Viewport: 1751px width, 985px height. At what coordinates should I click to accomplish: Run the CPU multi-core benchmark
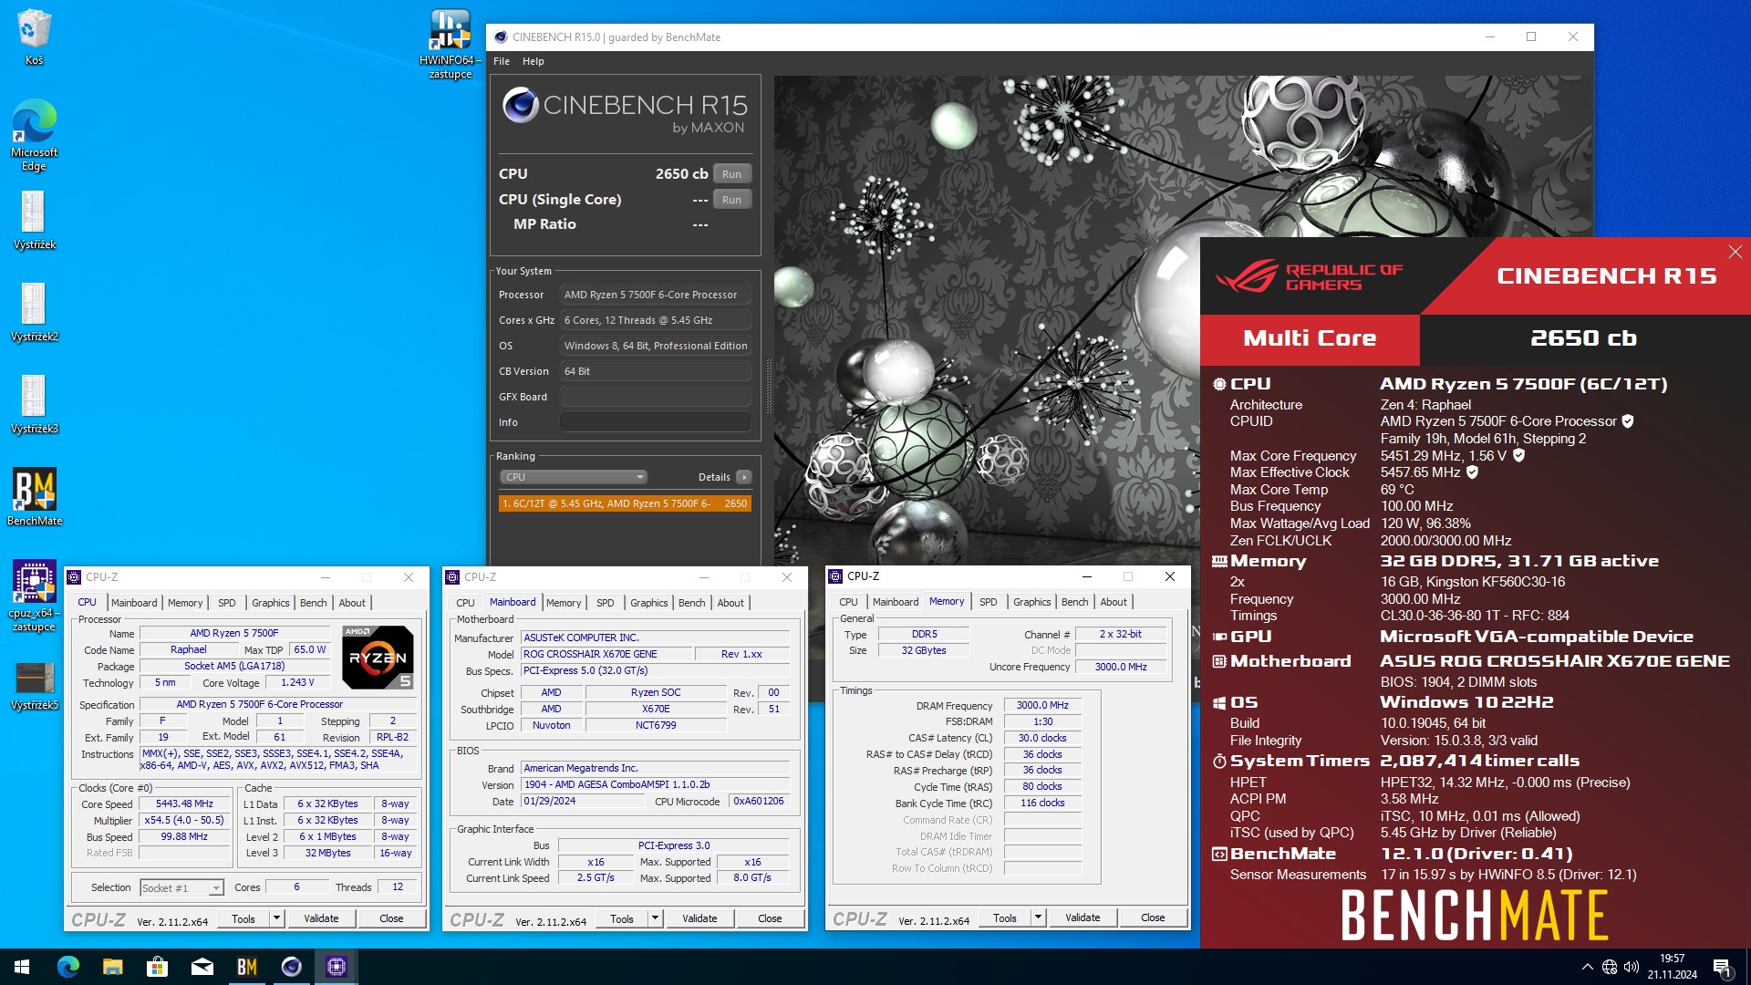tap(731, 174)
